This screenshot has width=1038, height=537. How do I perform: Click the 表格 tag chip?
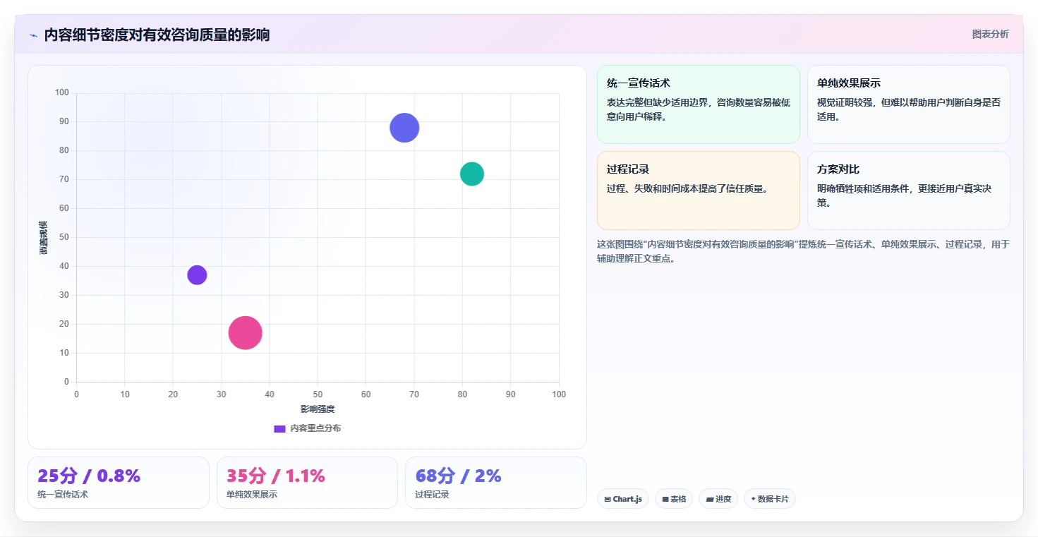tap(674, 499)
